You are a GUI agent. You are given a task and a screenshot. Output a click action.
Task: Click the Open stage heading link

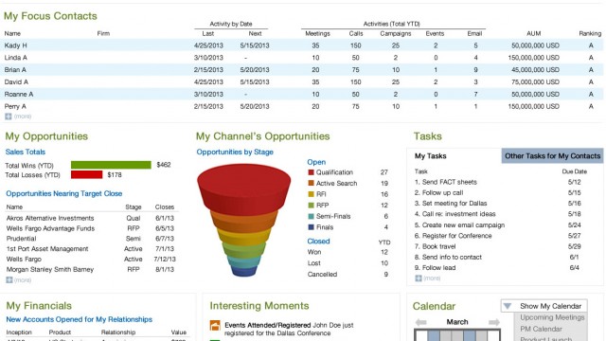click(316, 162)
